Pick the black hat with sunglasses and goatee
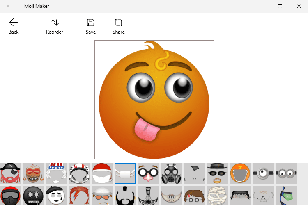The height and width of the screenshot is (205, 308). click(x=217, y=173)
